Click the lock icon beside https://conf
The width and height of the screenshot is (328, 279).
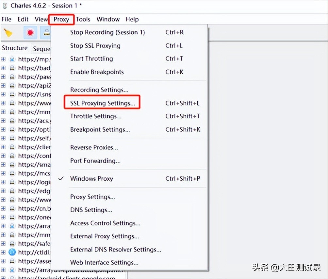coord(12,156)
